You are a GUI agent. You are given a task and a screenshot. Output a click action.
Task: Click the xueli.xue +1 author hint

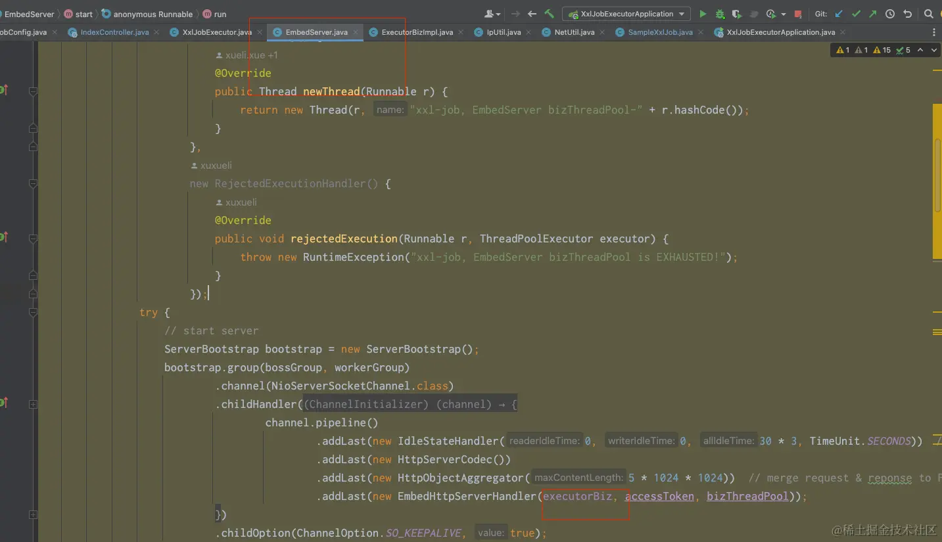point(247,55)
